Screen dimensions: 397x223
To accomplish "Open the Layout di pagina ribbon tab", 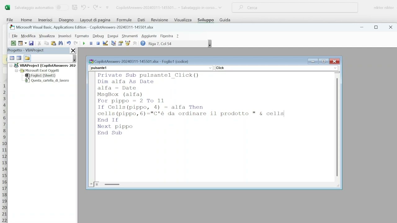I will [x=95, y=20].
